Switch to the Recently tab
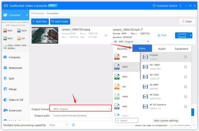This screenshot has width=199, height=131. [122, 49]
